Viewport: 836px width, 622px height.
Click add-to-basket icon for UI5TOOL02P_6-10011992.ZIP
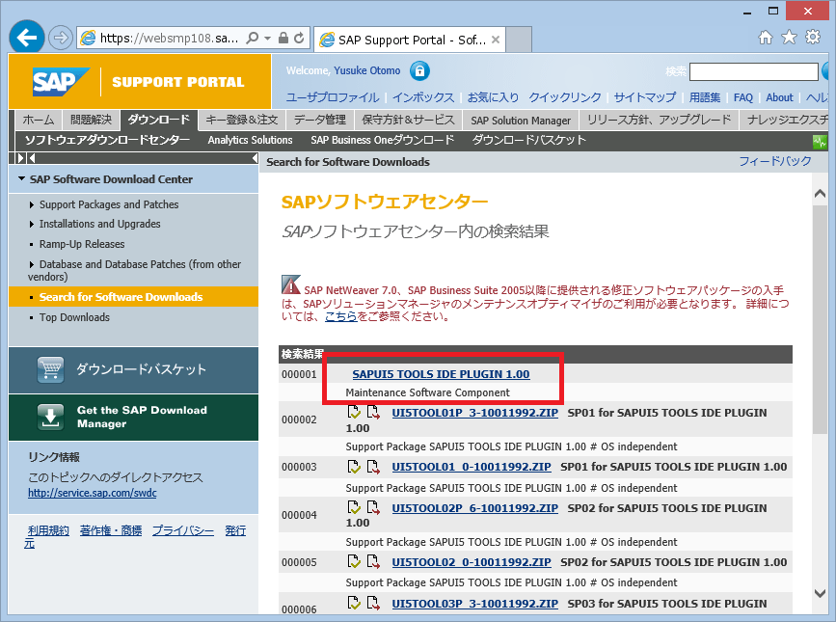(x=354, y=507)
